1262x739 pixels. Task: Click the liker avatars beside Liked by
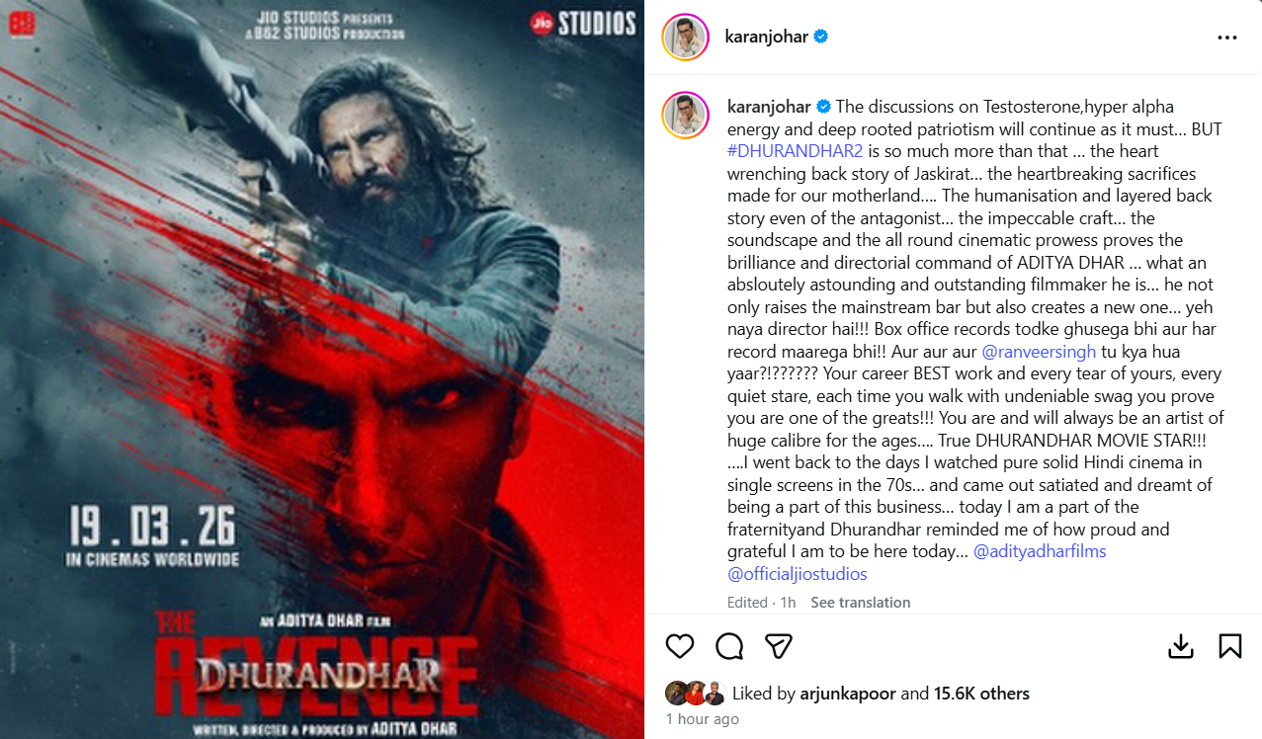tap(696, 694)
